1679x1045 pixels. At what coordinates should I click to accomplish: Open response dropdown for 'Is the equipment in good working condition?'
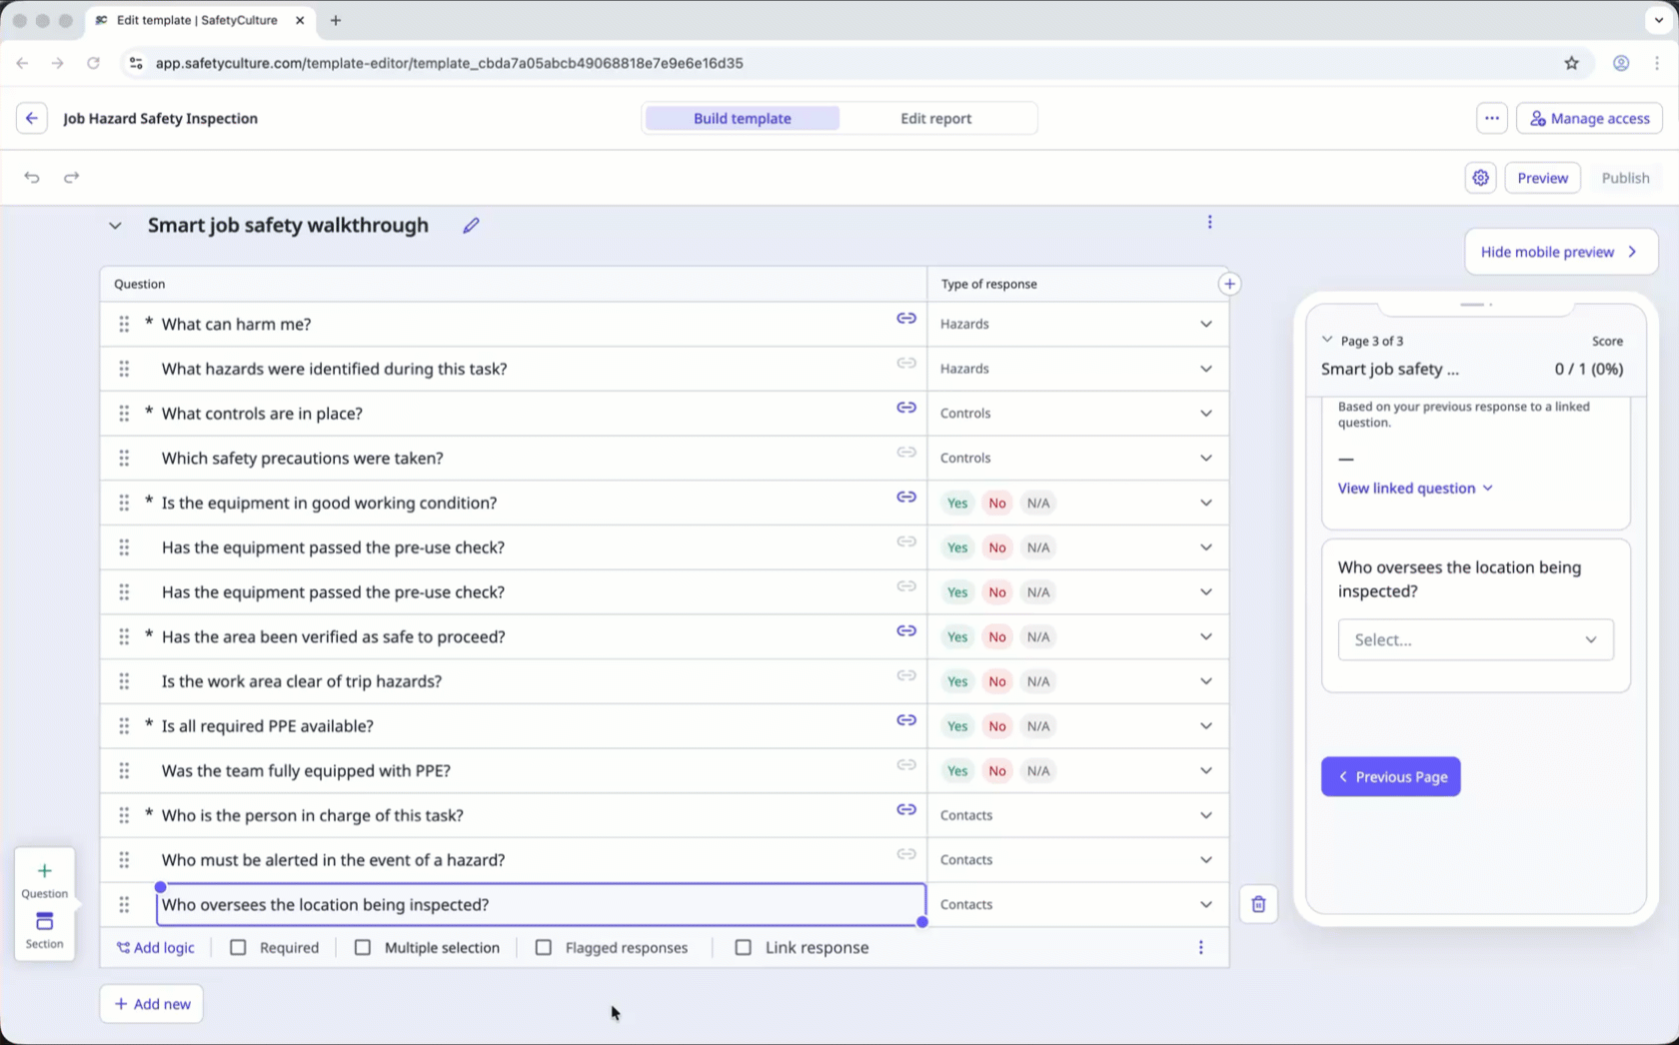(x=1205, y=503)
